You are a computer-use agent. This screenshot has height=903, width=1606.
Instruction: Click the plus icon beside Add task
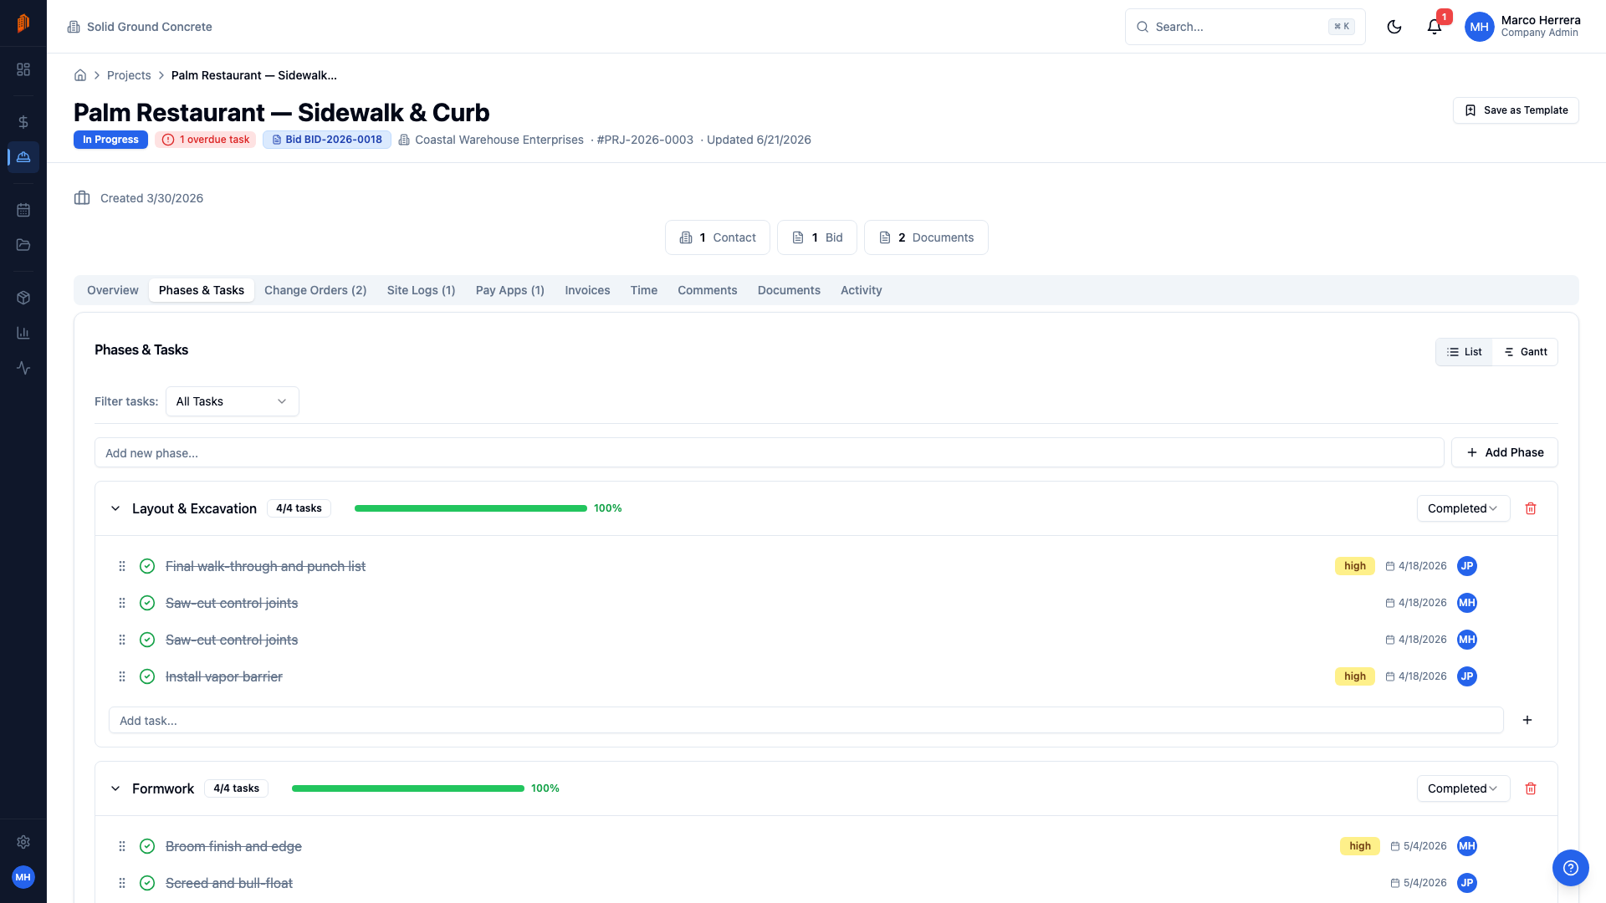tap(1527, 720)
